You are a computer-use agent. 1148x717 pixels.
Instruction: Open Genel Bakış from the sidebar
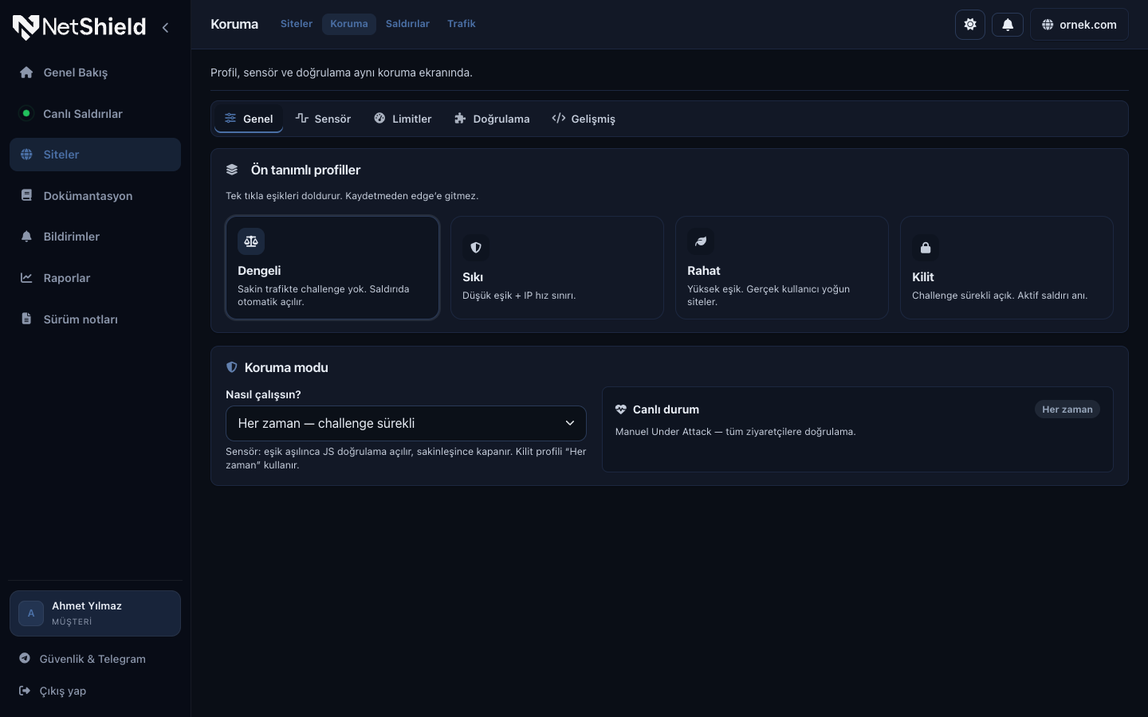coord(95,72)
